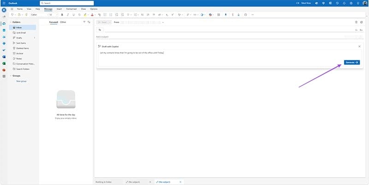Click the Undo icon in ribbon
This screenshot has height=185, width=369.
point(12,15)
